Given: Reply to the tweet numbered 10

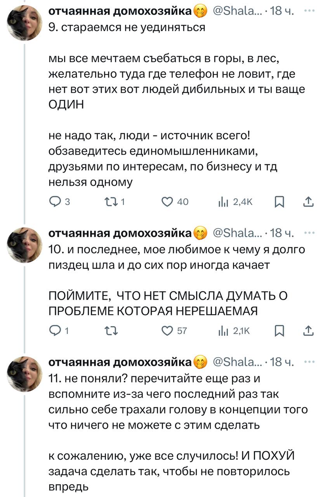Looking at the screenshot, I should point(55,330).
